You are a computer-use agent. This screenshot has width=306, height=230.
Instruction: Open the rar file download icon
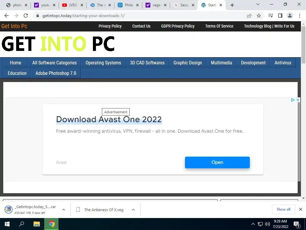(x=9, y=209)
